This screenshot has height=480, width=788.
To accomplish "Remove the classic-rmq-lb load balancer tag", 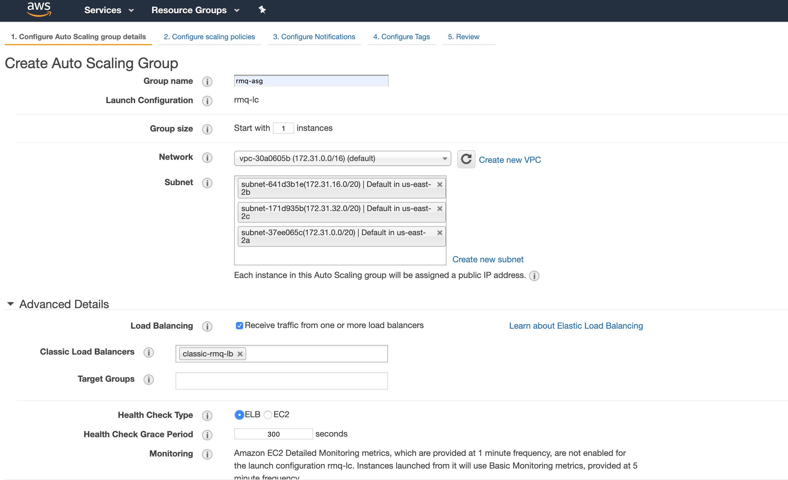I will click(x=240, y=354).
